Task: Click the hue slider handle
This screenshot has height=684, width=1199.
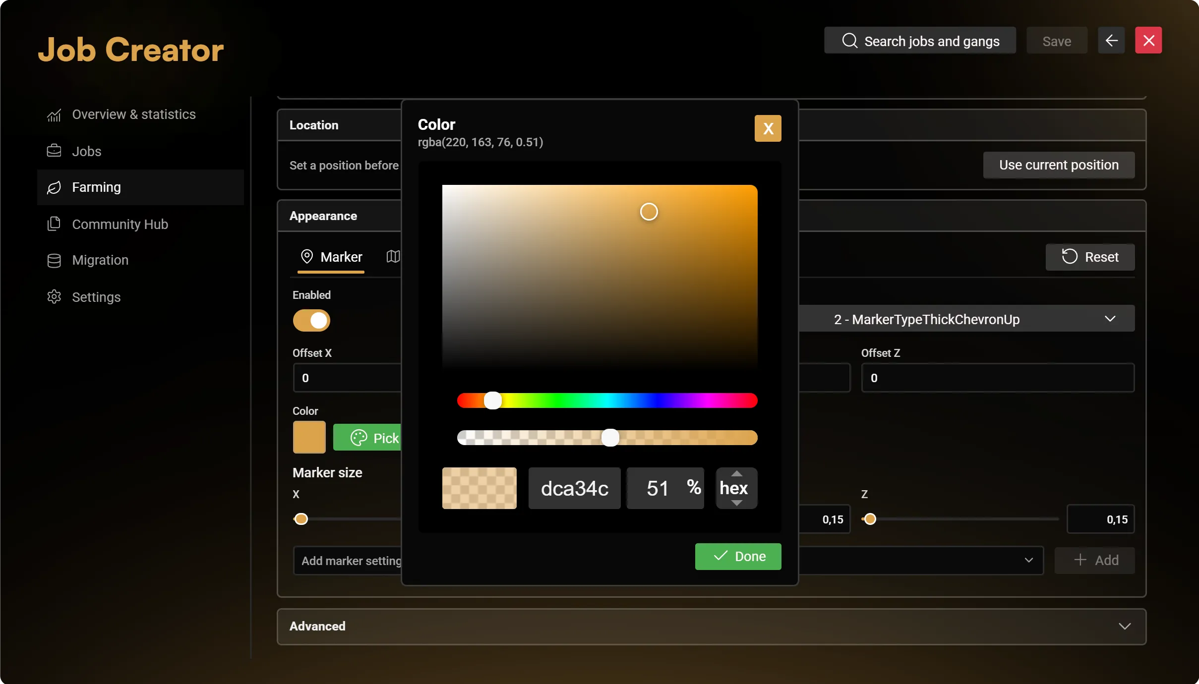Action: click(x=492, y=400)
